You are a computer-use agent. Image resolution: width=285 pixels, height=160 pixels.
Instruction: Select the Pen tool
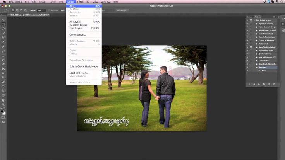tap(3, 82)
